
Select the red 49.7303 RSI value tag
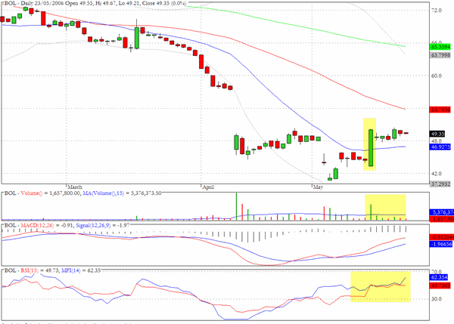(440, 285)
